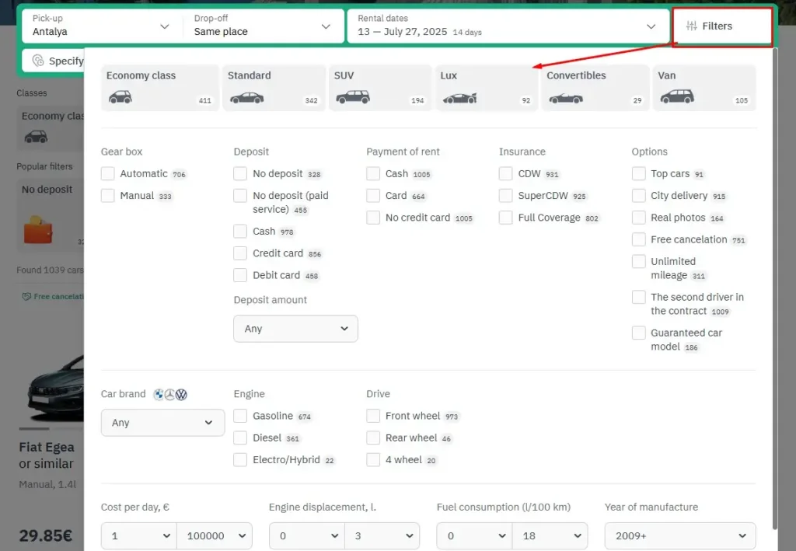Tick No deposit (paid service) checkbox
Screen dimensions: 796x551
240,195
